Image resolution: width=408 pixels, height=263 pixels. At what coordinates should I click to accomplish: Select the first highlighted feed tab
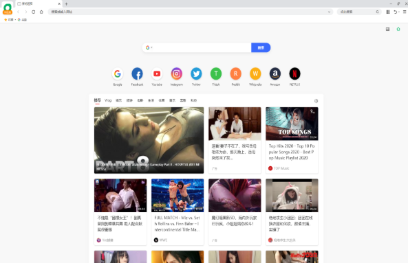click(97, 100)
